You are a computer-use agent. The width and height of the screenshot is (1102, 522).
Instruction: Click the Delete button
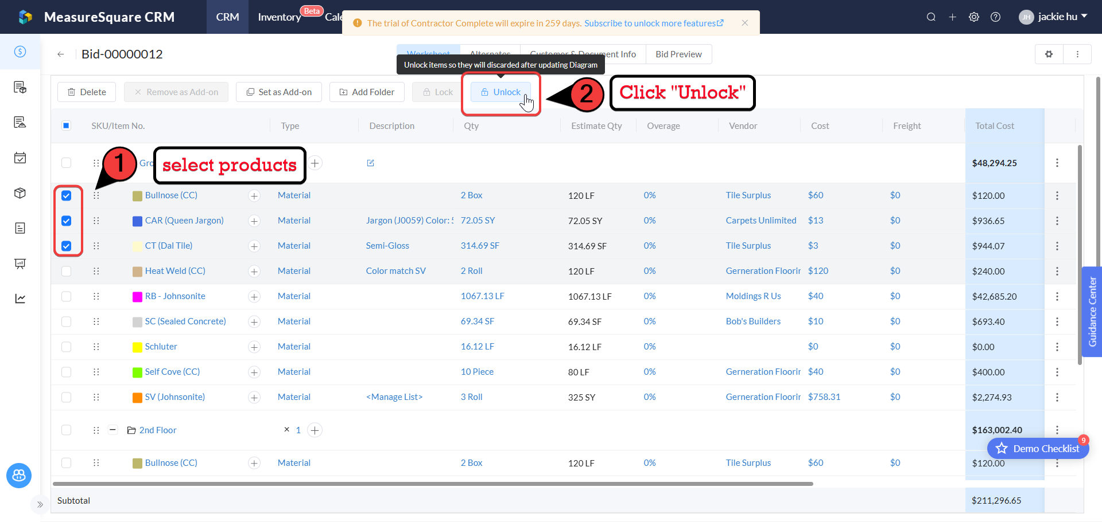87,92
